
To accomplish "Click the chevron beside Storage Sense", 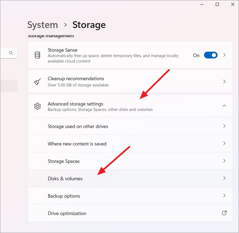I will point(224,55).
